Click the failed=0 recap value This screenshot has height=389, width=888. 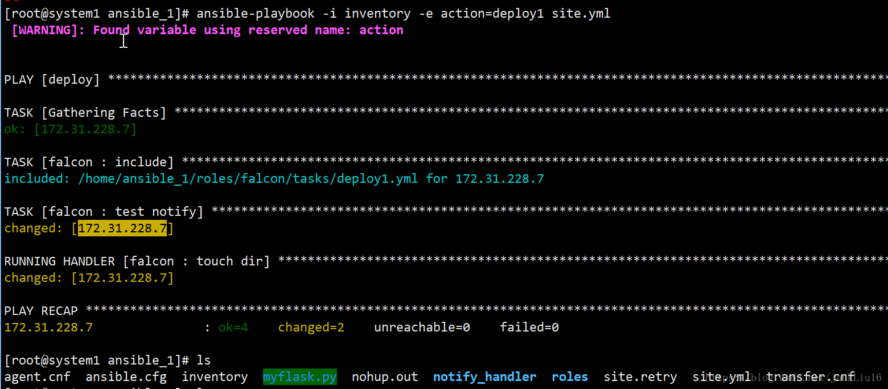pos(529,327)
